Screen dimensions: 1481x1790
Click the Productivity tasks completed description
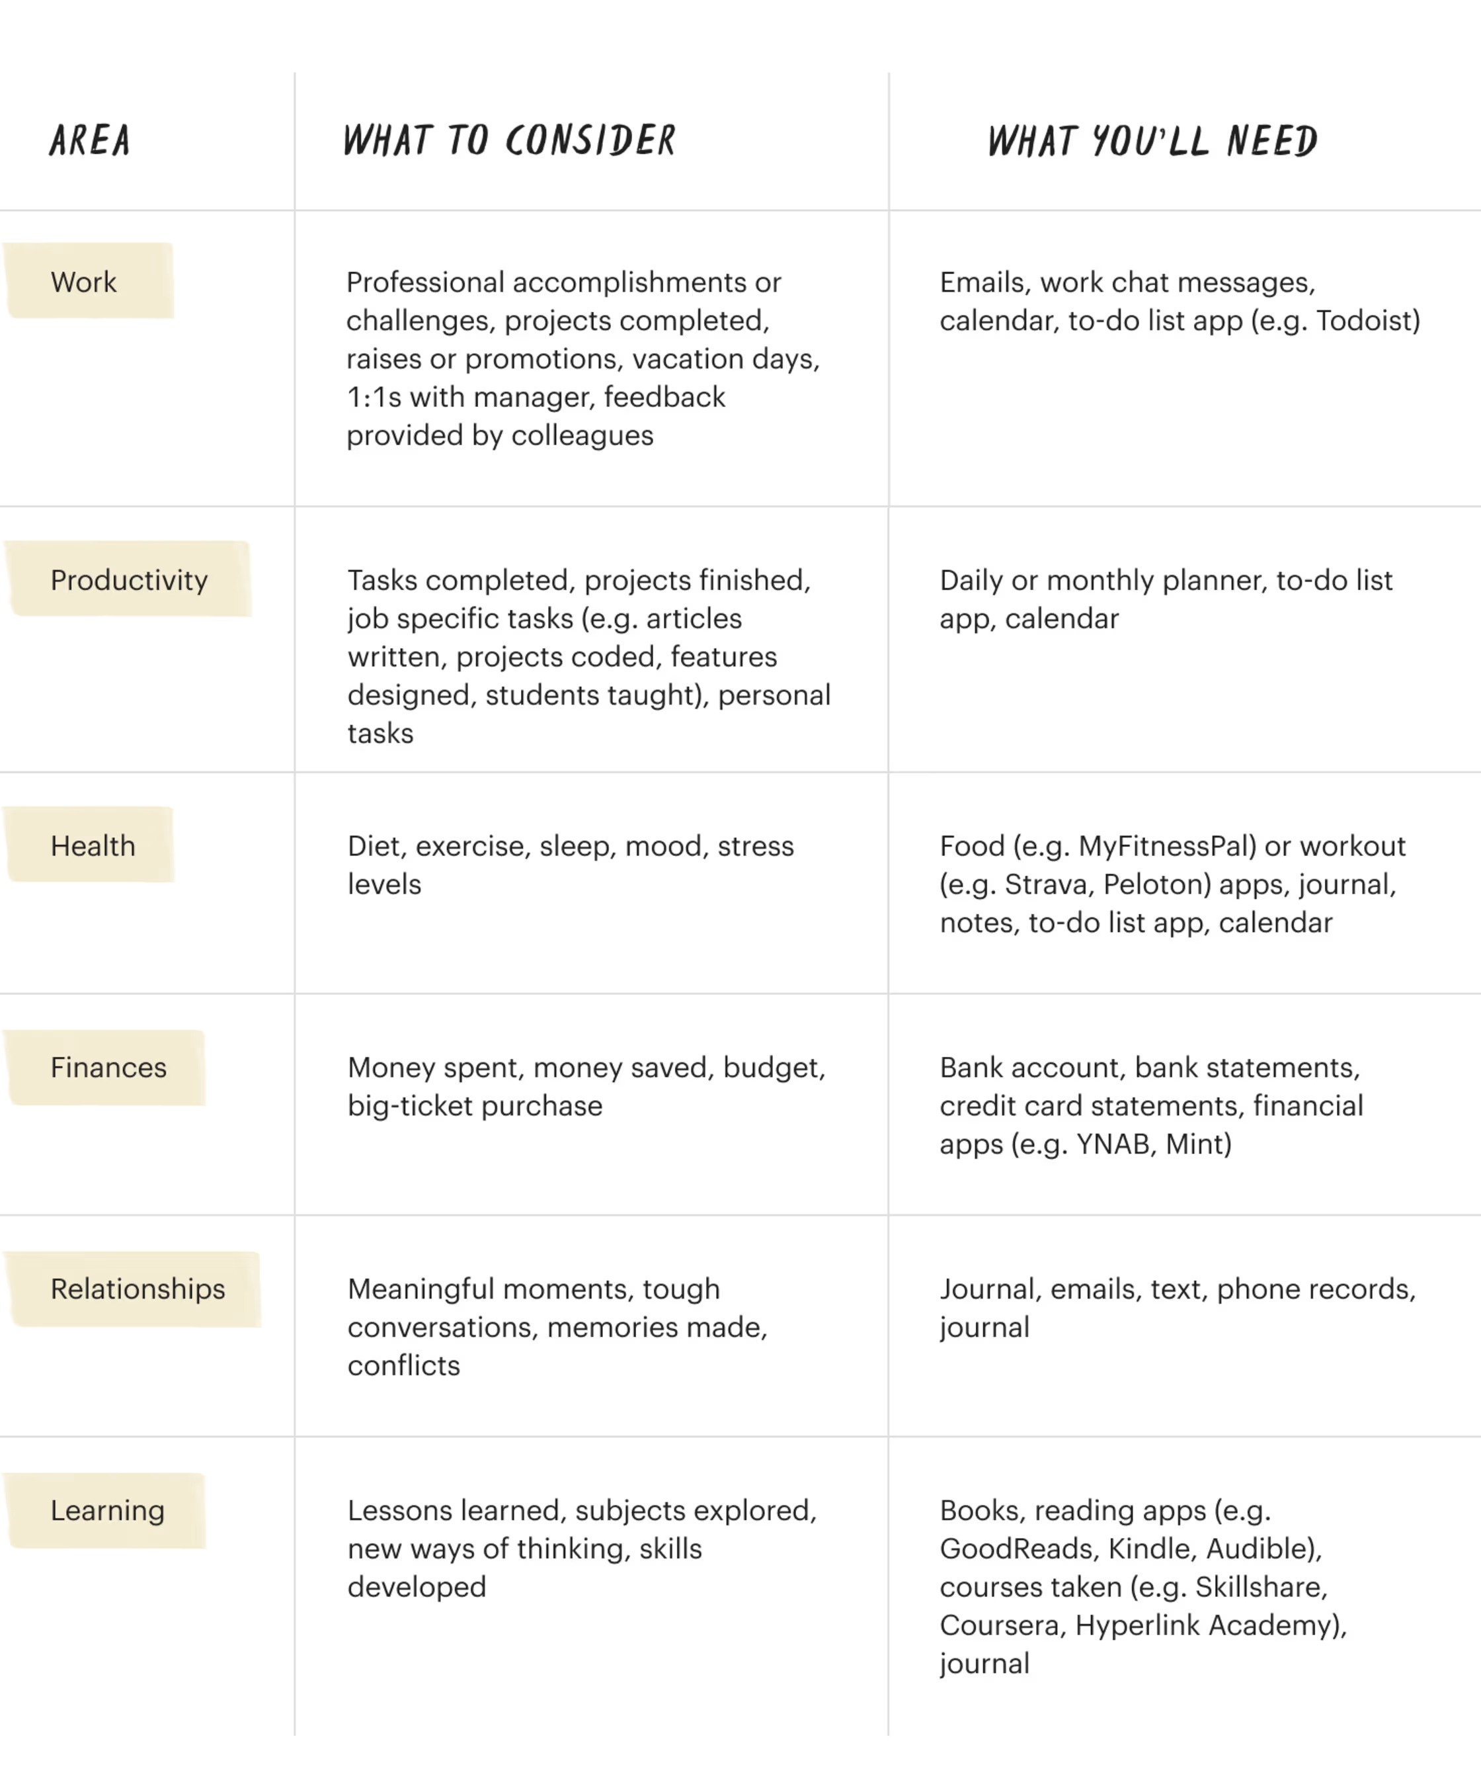[x=589, y=656]
